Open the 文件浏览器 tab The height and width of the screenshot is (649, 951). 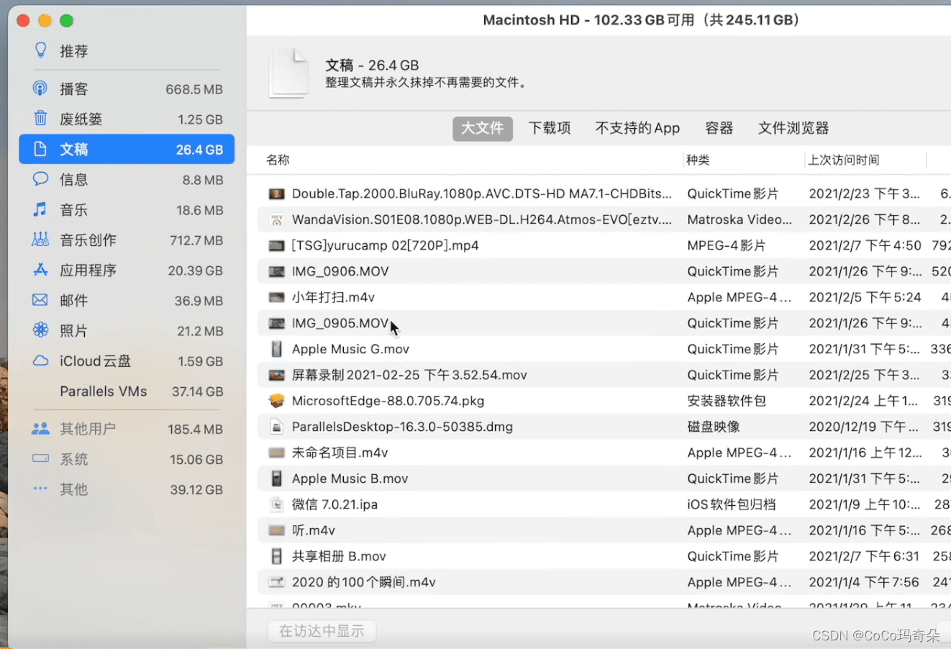point(793,128)
